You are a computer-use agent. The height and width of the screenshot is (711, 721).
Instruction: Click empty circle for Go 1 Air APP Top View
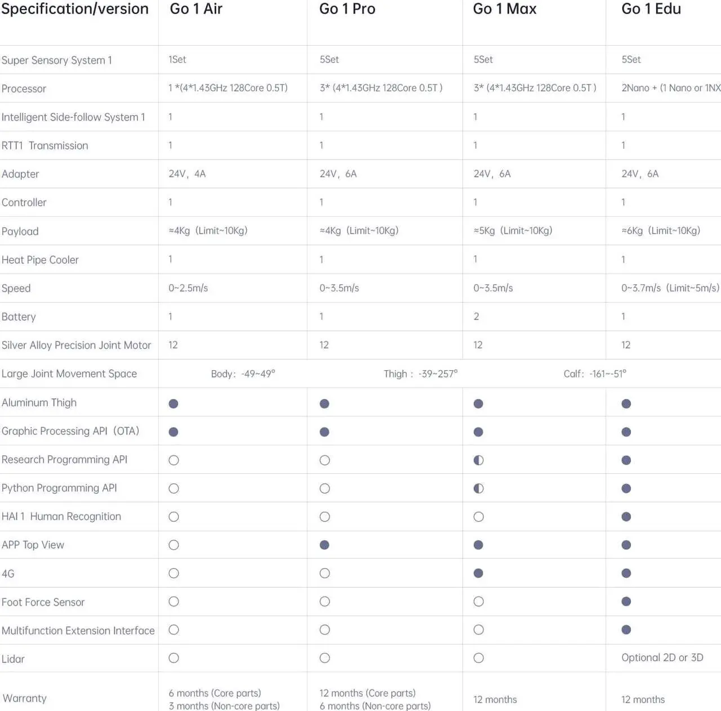coord(173,545)
